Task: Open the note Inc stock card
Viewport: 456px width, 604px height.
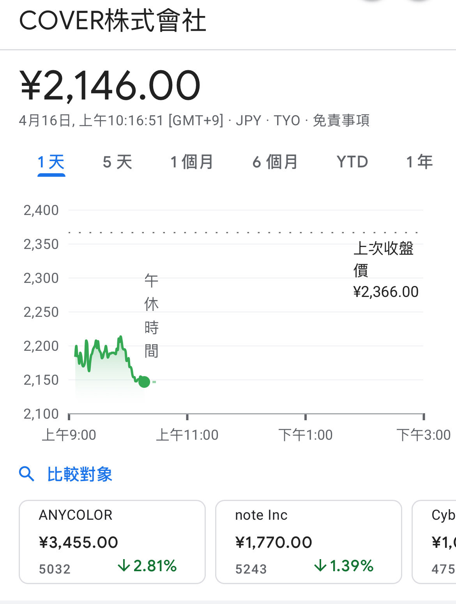Action: [x=309, y=542]
